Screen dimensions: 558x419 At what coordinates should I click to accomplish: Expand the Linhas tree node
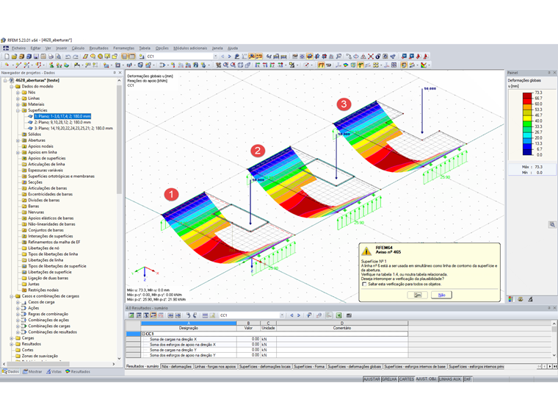pyautogui.click(x=18, y=99)
